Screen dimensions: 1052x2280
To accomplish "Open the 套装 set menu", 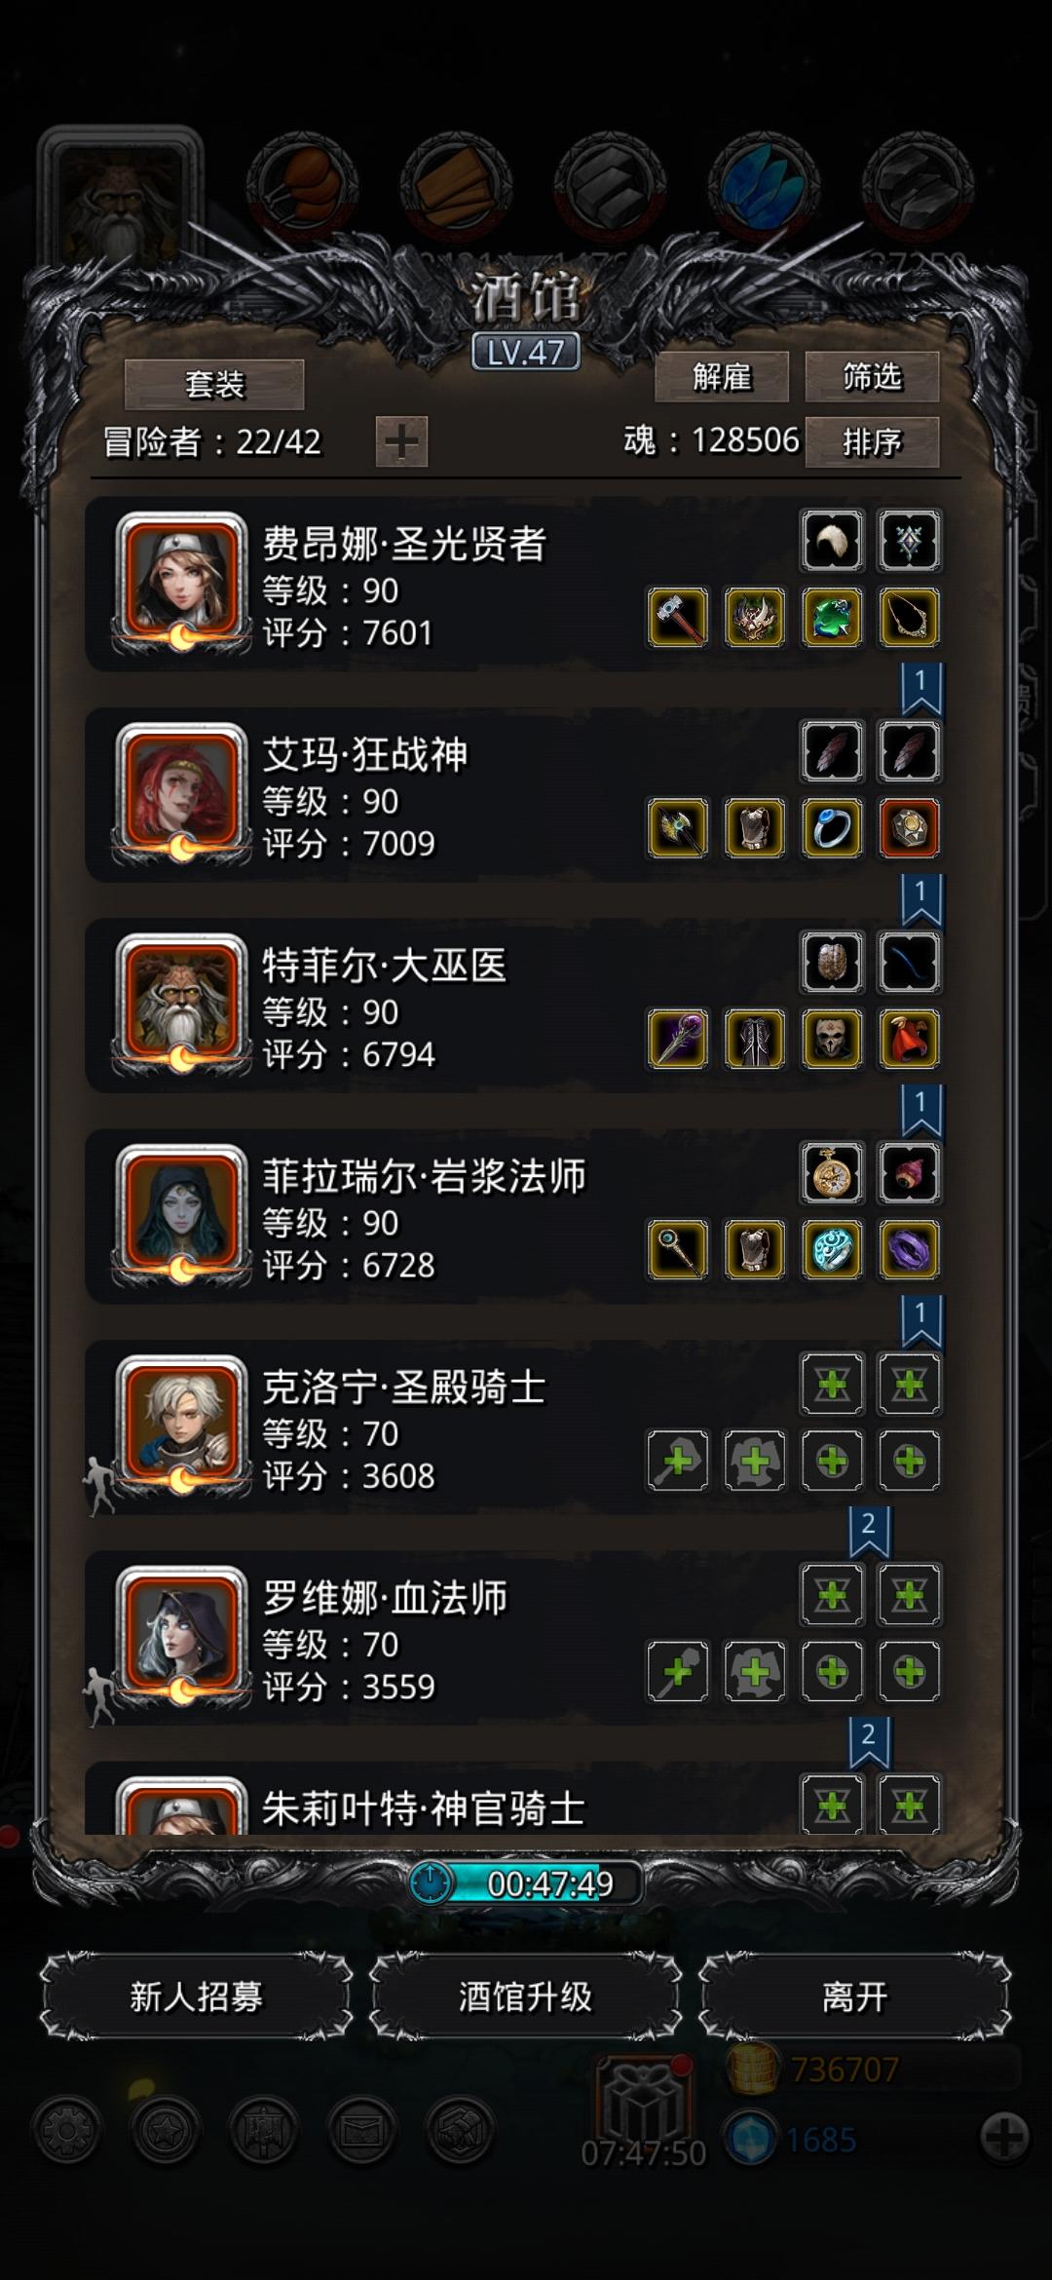I will tap(214, 384).
